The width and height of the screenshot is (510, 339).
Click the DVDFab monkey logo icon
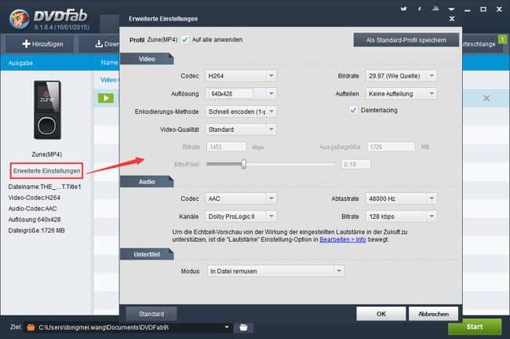point(19,19)
